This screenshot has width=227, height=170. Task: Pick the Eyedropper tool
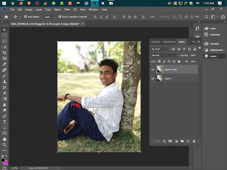pyautogui.click(x=5, y=64)
